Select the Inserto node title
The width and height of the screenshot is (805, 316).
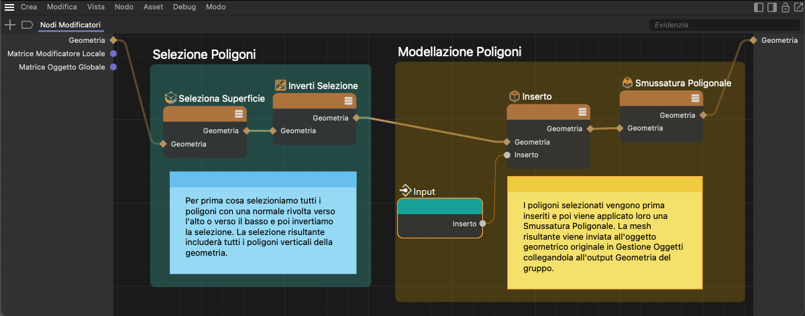click(537, 96)
